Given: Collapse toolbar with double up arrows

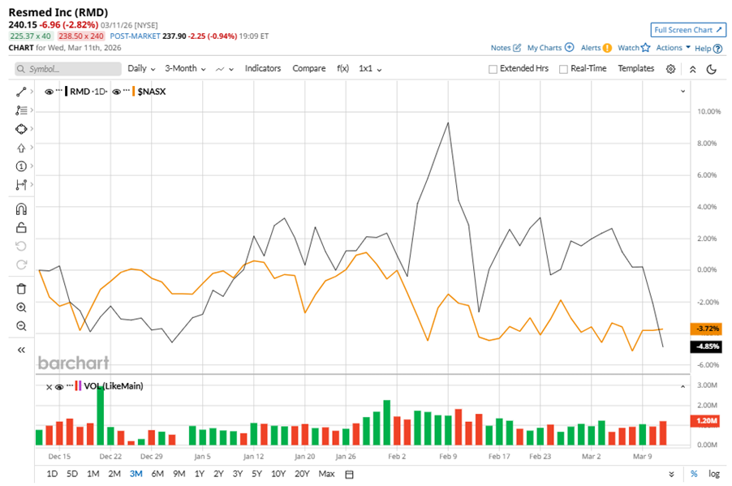Looking at the screenshot, I should [x=693, y=69].
